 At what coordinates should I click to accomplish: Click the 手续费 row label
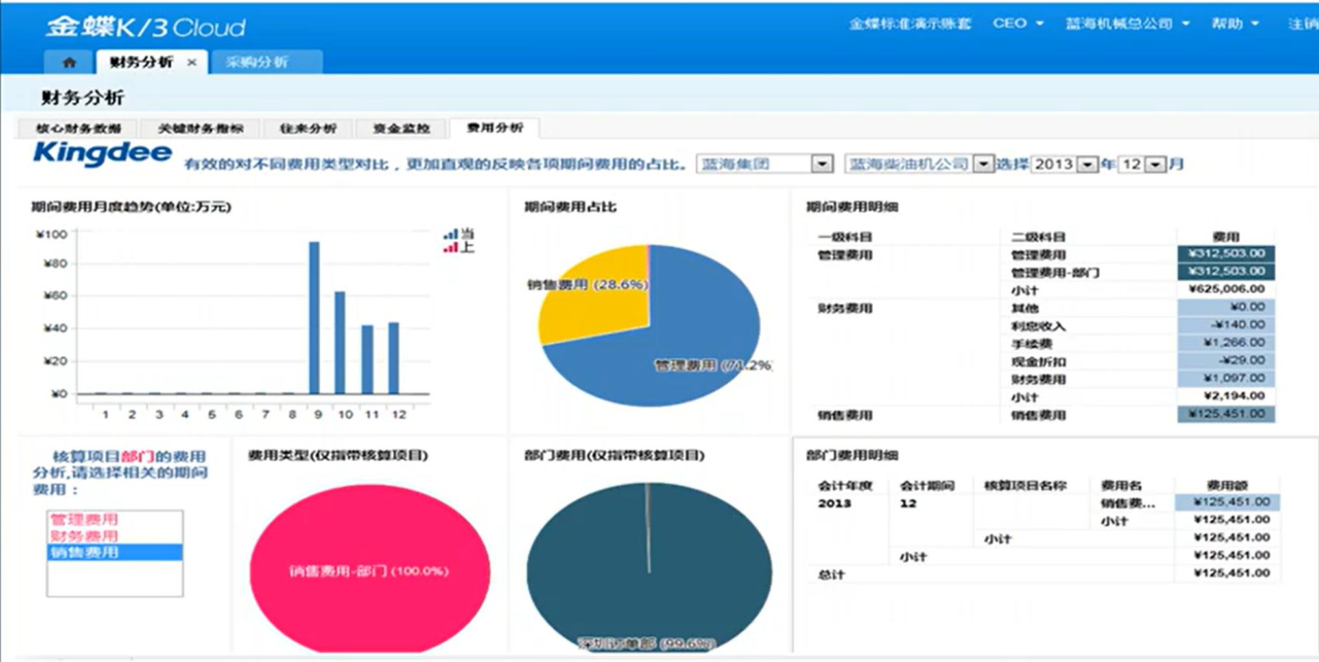(1032, 344)
